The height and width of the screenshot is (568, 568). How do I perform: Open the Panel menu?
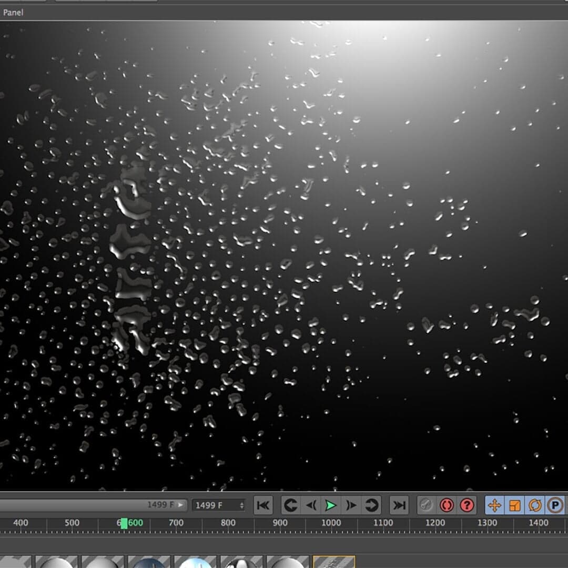coord(13,12)
